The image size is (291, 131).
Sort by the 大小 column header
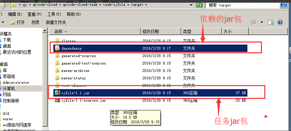[x=235, y=31]
